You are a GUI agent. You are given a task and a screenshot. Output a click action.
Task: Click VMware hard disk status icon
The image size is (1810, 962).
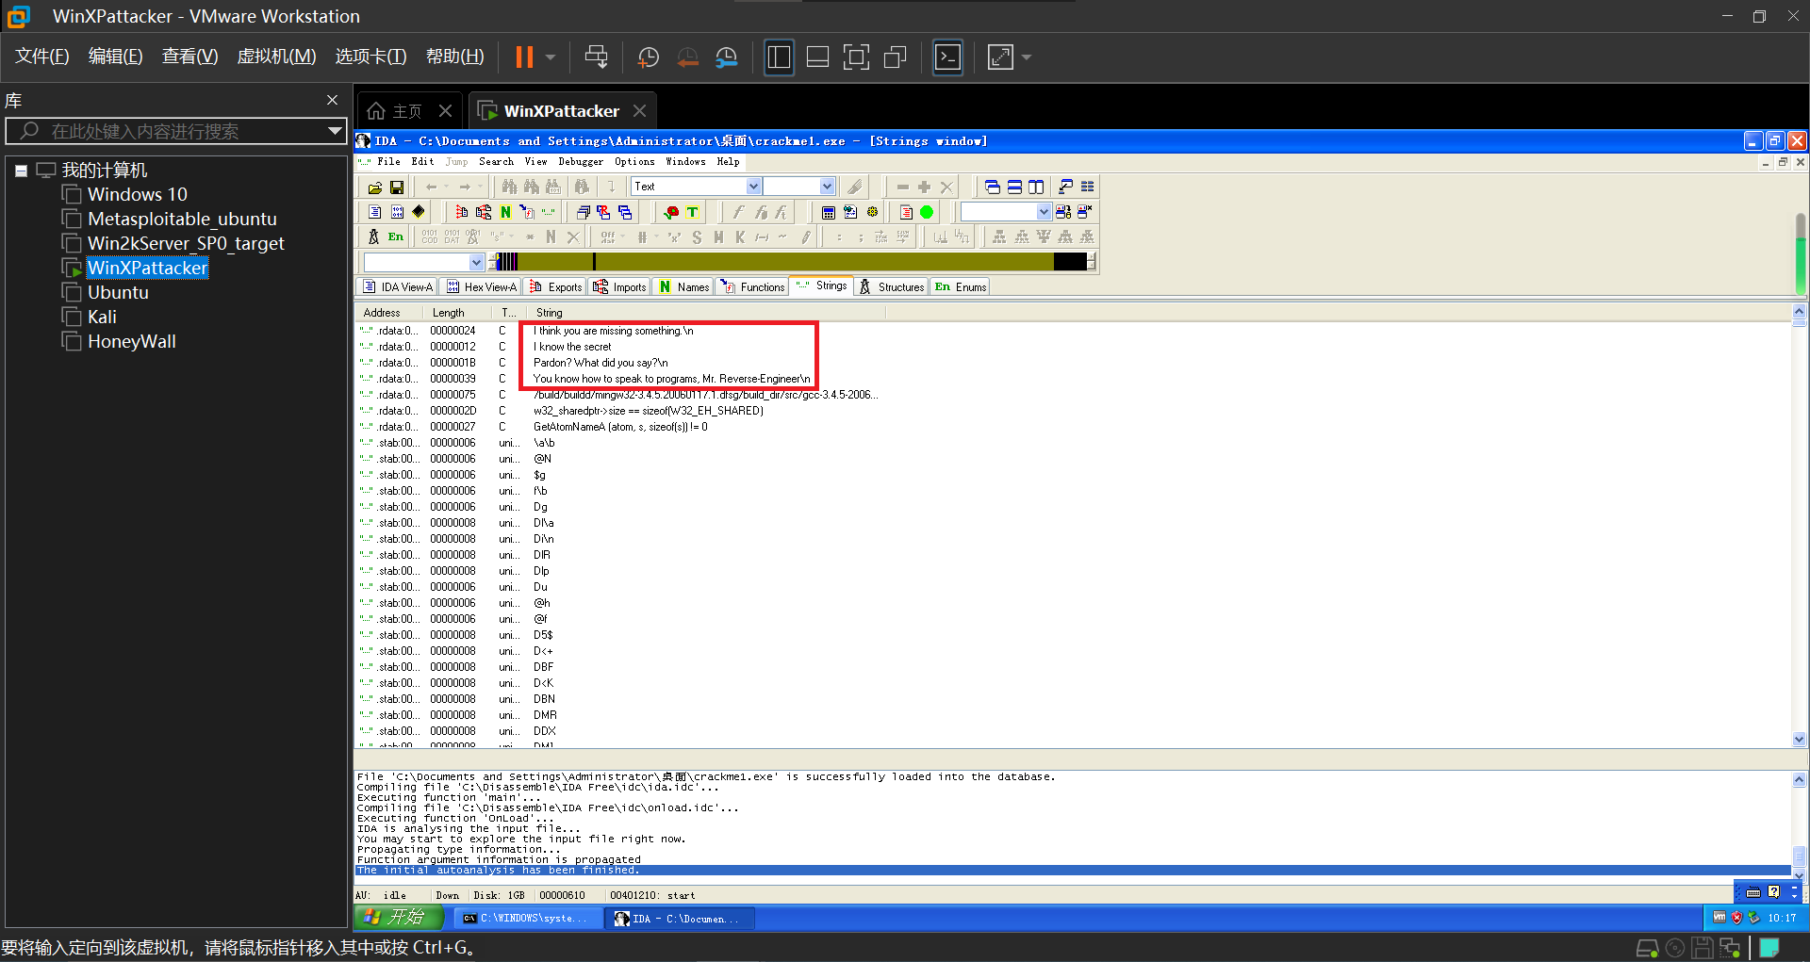(x=1647, y=948)
